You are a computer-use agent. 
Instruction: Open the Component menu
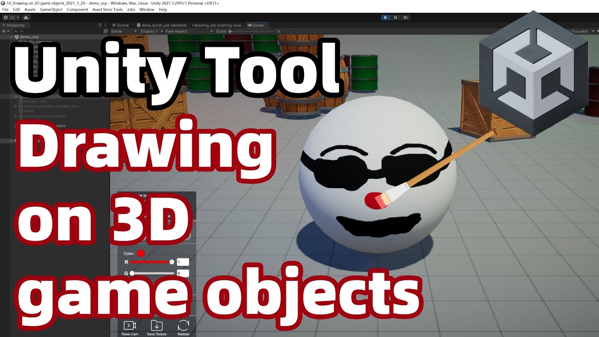(x=77, y=9)
